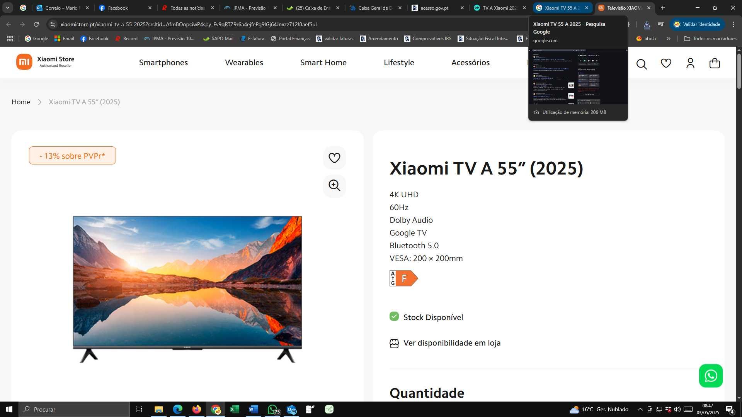742x417 pixels.
Task: Open clock showing 08:47
Action: tap(708, 409)
